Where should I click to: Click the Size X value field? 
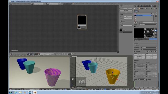(x=151, y=55)
